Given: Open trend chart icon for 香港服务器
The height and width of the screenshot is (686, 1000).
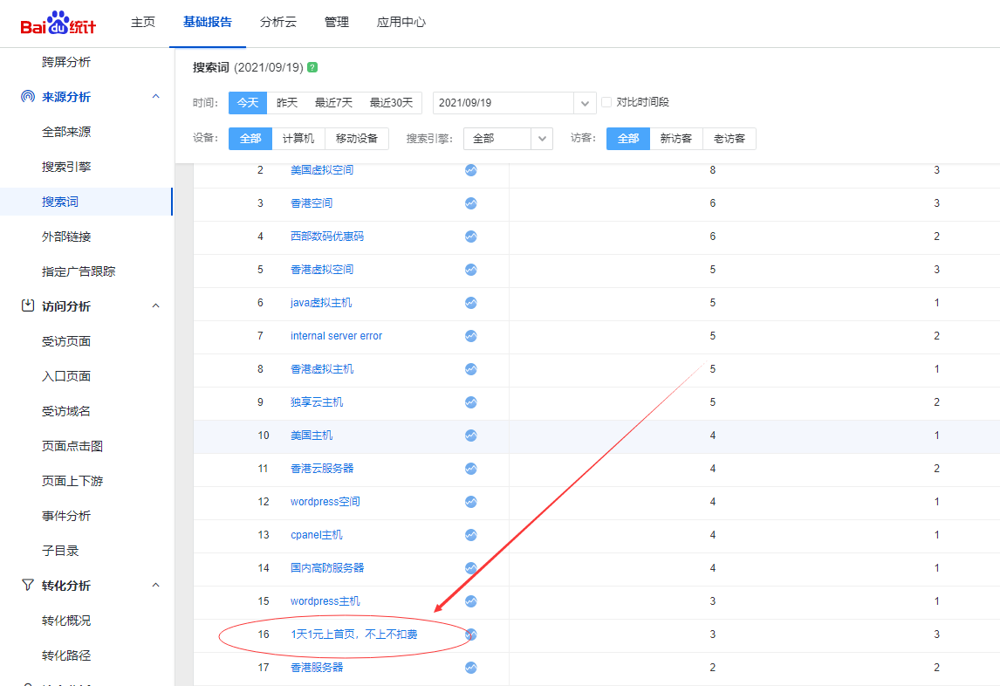Looking at the screenshot, I should [470, 669].
